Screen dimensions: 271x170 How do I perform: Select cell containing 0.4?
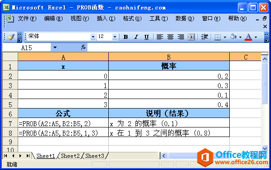tap(169, 104)
